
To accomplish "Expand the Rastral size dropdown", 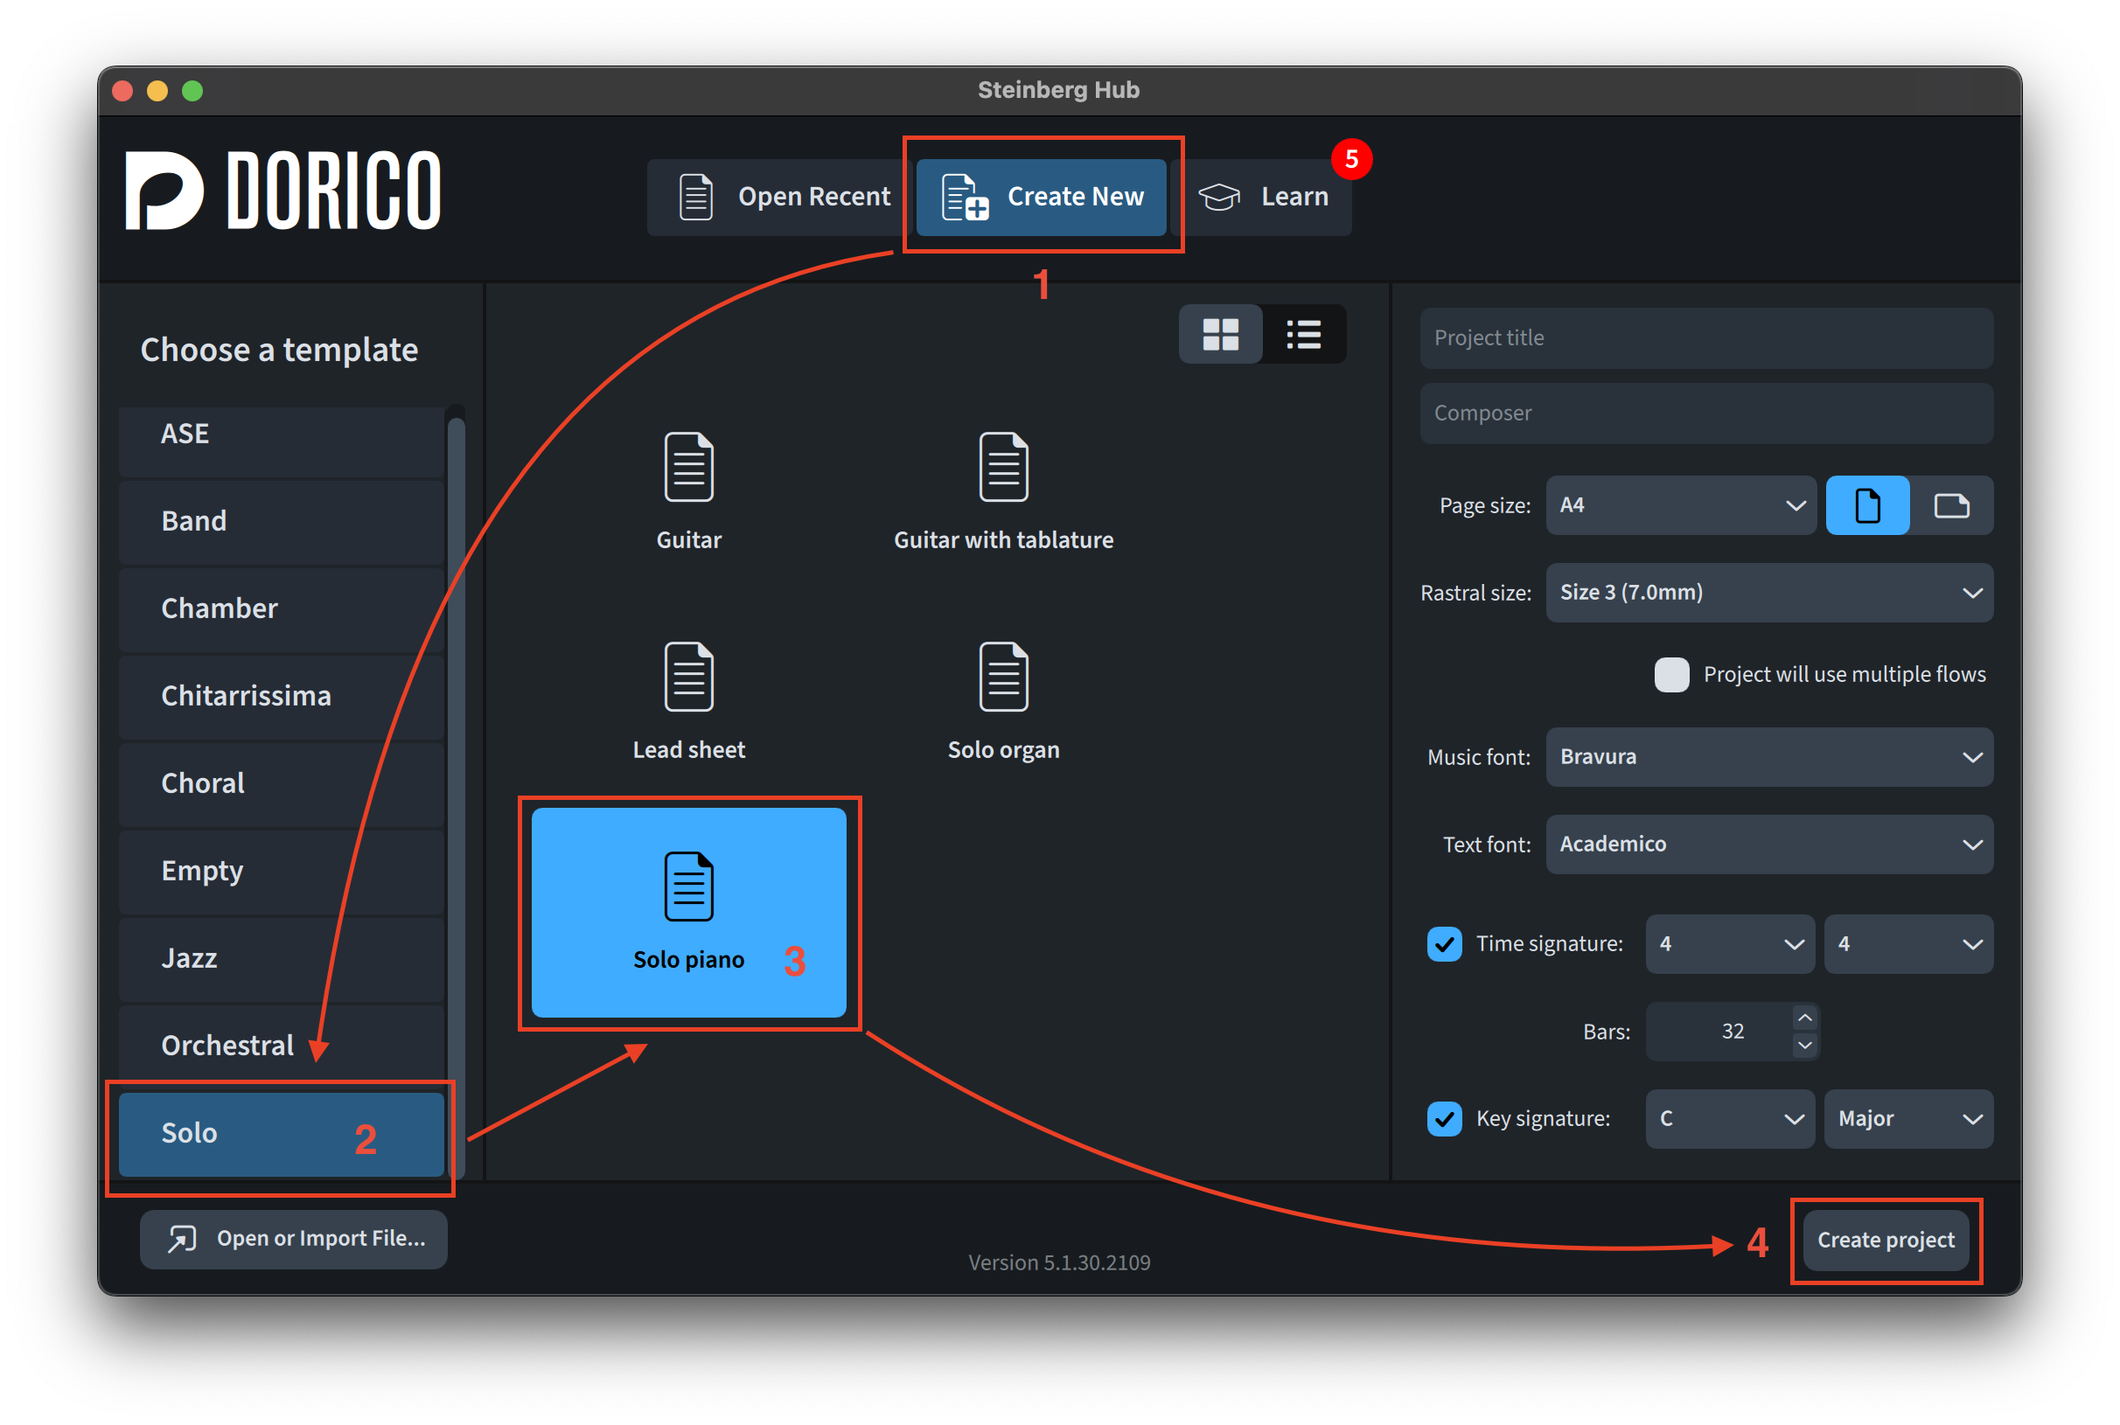I will click(1768, 593).
